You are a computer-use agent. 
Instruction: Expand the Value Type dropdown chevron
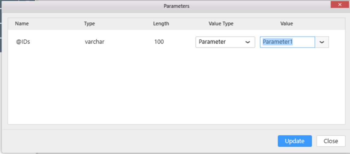pos(247,42)
